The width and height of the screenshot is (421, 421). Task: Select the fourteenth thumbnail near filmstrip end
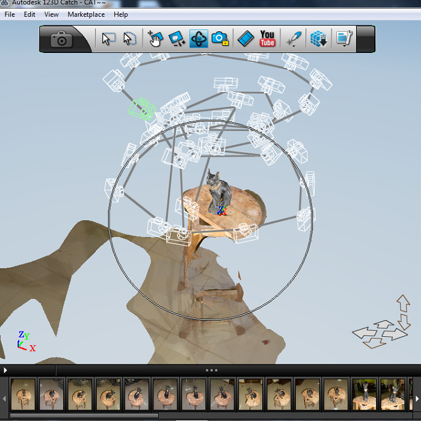[x=393, y=394]
